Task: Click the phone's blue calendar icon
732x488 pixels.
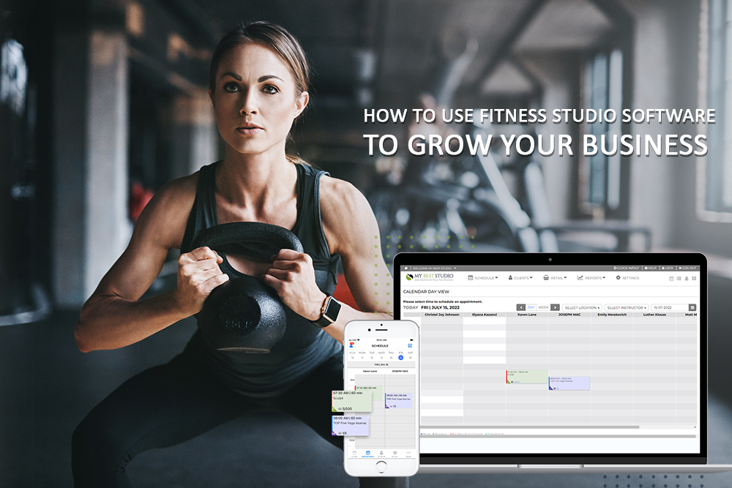Action: (410, 346)
